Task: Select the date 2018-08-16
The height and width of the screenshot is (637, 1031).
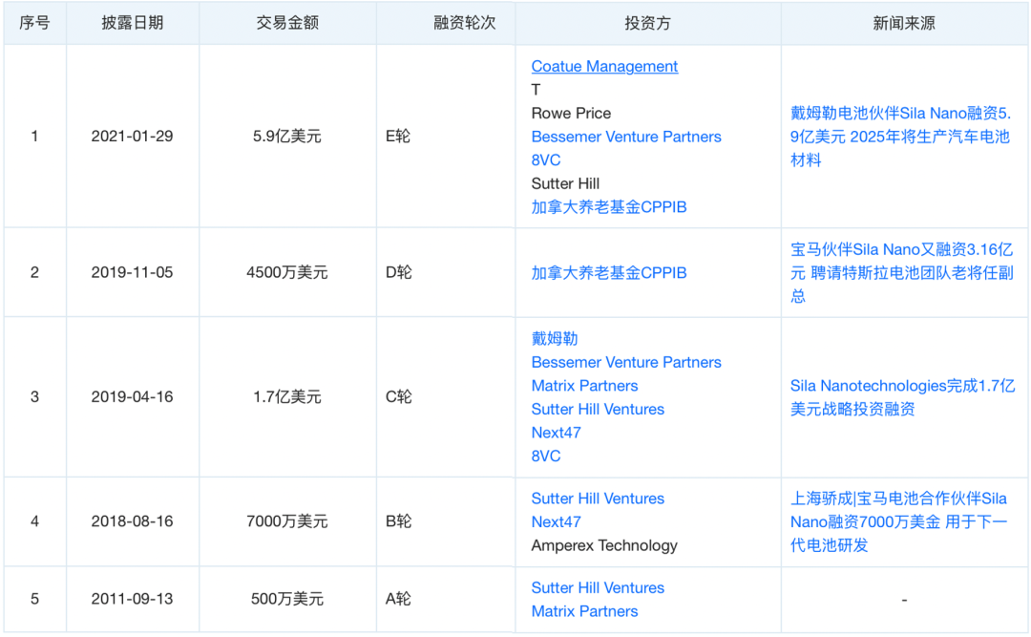Action: click(x=132, y=521)
